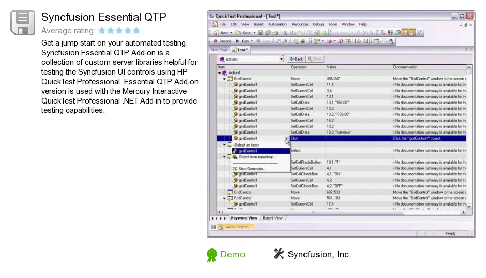Open the Debug menu
Viewport: 486px width, 278px height.
pyautogui.click(x=318, y=24)
